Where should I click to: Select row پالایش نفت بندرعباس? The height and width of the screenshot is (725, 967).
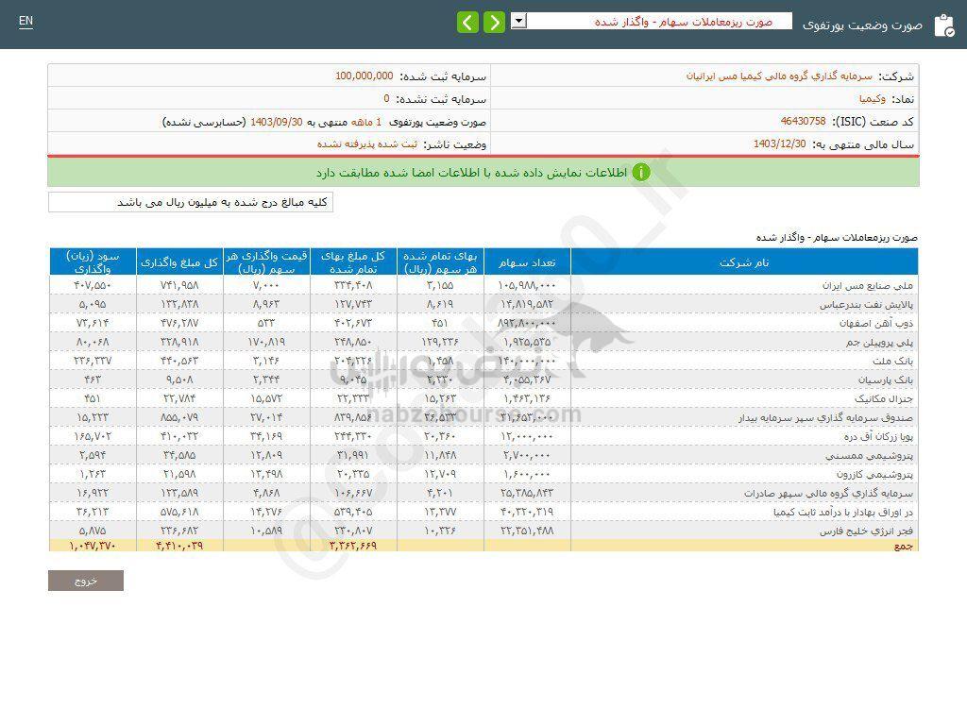[483, 304]
